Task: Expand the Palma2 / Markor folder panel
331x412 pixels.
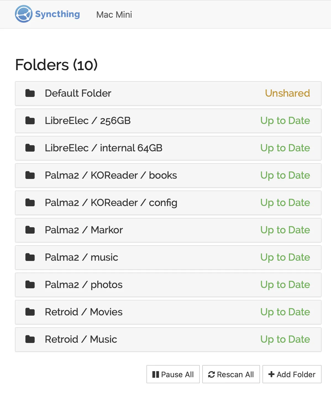Action: (166, 230)
